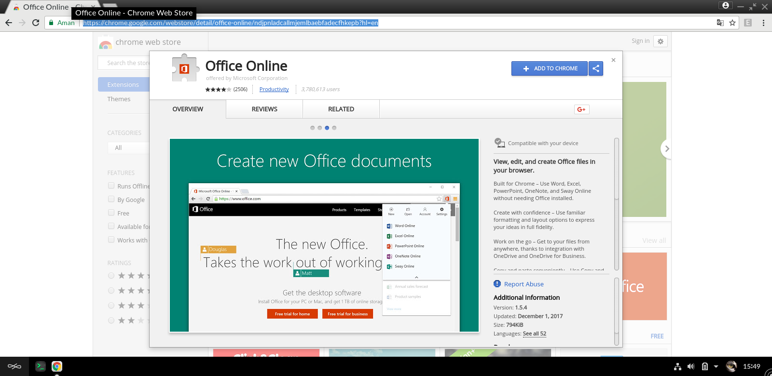Toggle the Available for... checkbox
772x376 pixels.
[111, 226]
